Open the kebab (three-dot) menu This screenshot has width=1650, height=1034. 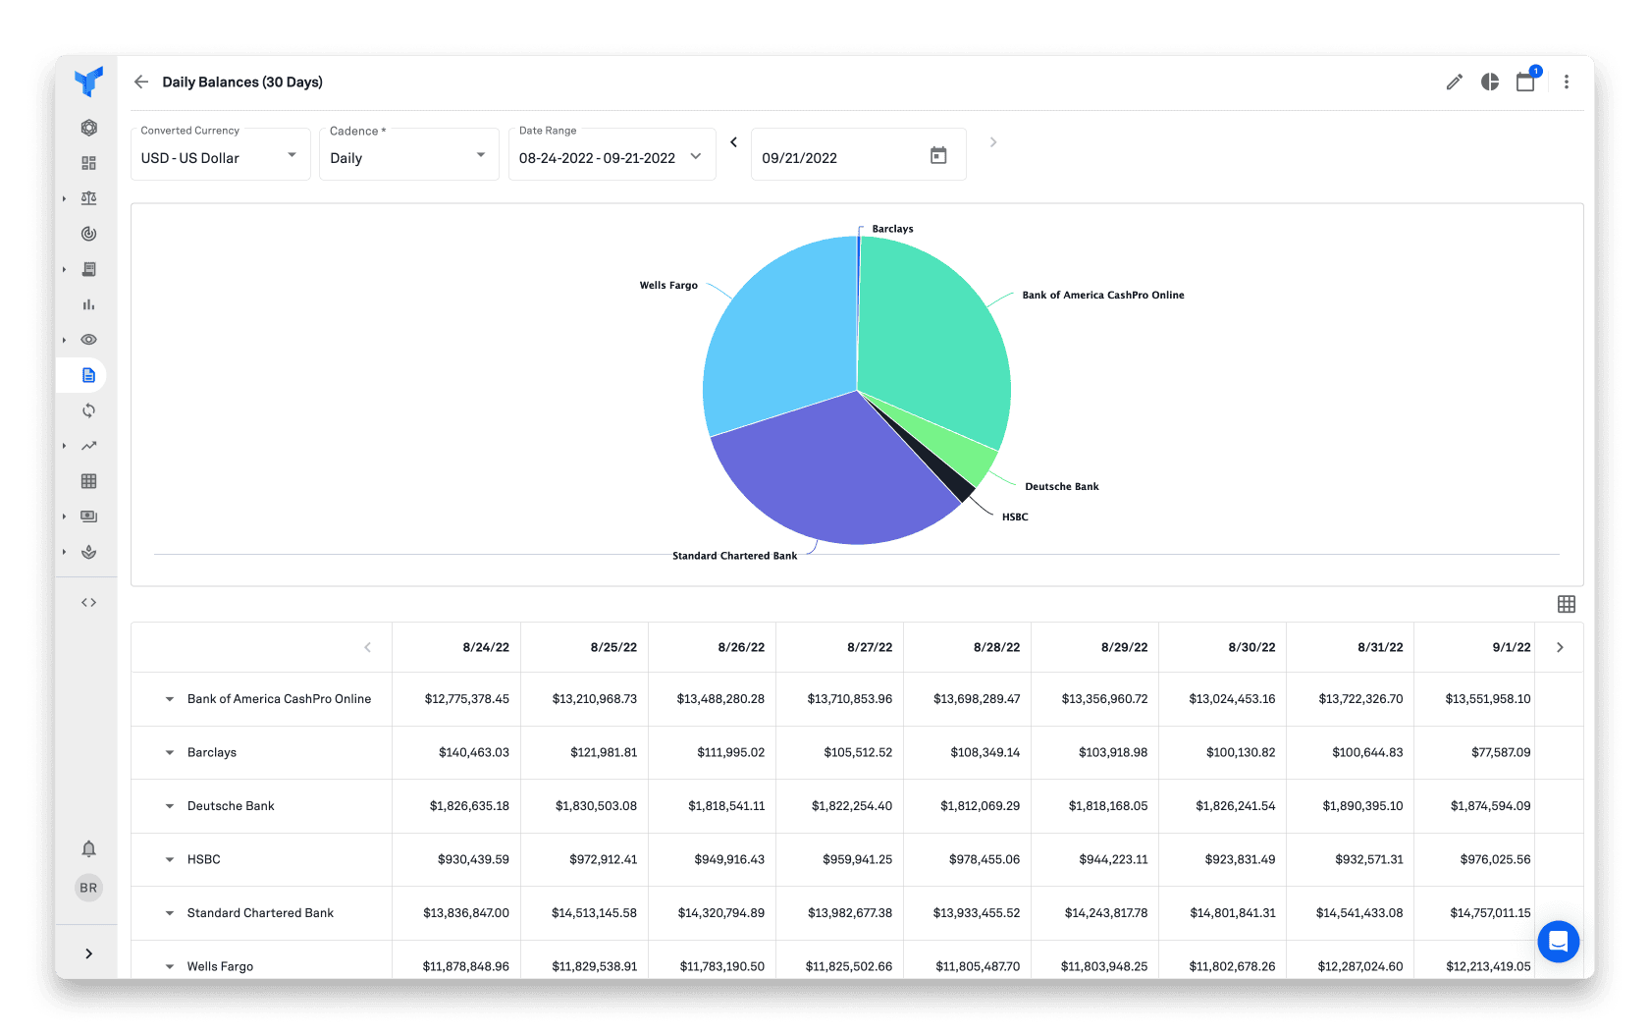1567,82
